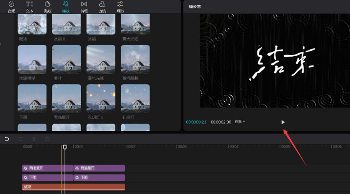Viewport: 350px width, 194px height.
Task: Play the preview in the player
Action: 283,122
